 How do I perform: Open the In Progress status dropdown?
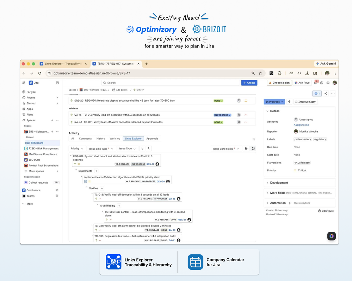tap(274, 102)
